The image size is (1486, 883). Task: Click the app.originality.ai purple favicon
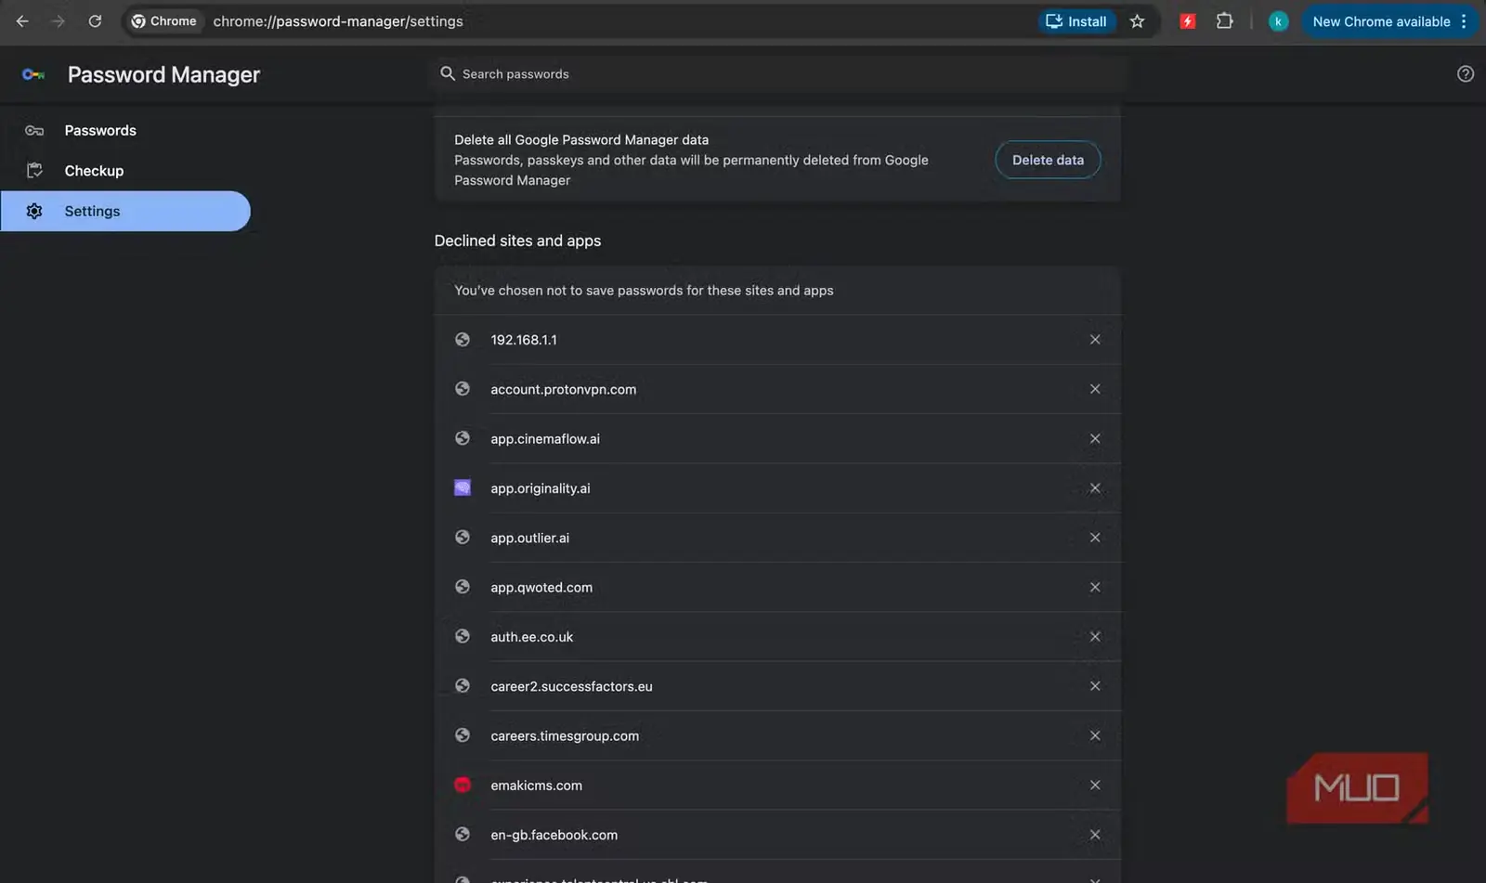[463, 487]
